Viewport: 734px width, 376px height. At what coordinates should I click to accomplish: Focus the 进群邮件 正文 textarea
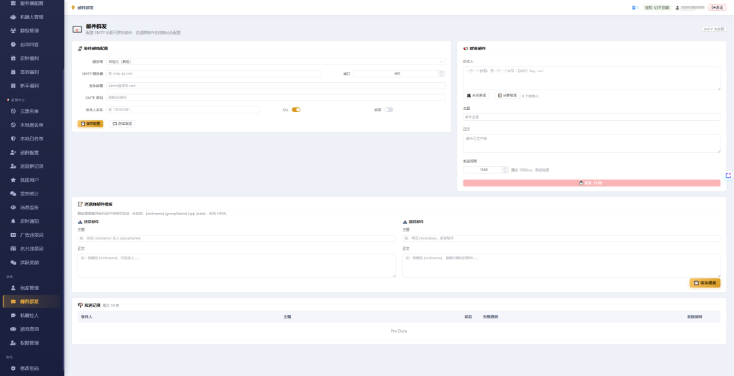coord(237,265)
